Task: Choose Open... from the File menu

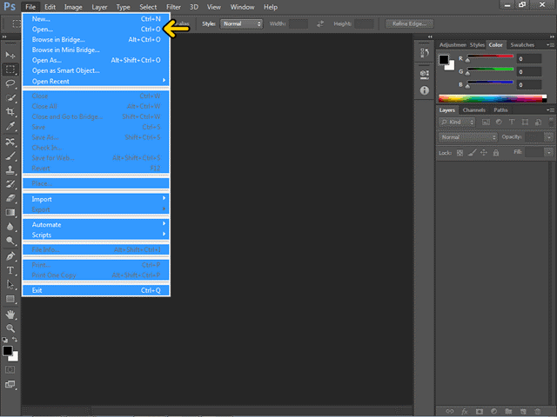Action: coord(96,29)
